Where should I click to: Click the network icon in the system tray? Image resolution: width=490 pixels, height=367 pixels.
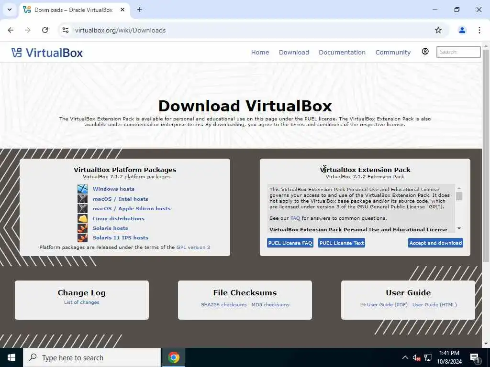[x=428, y=357]
